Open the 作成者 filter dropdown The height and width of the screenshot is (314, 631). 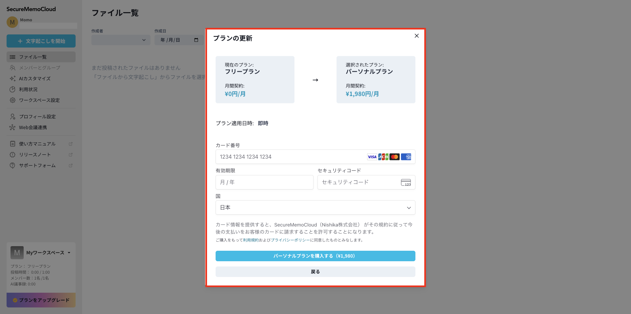click(121, 40)
